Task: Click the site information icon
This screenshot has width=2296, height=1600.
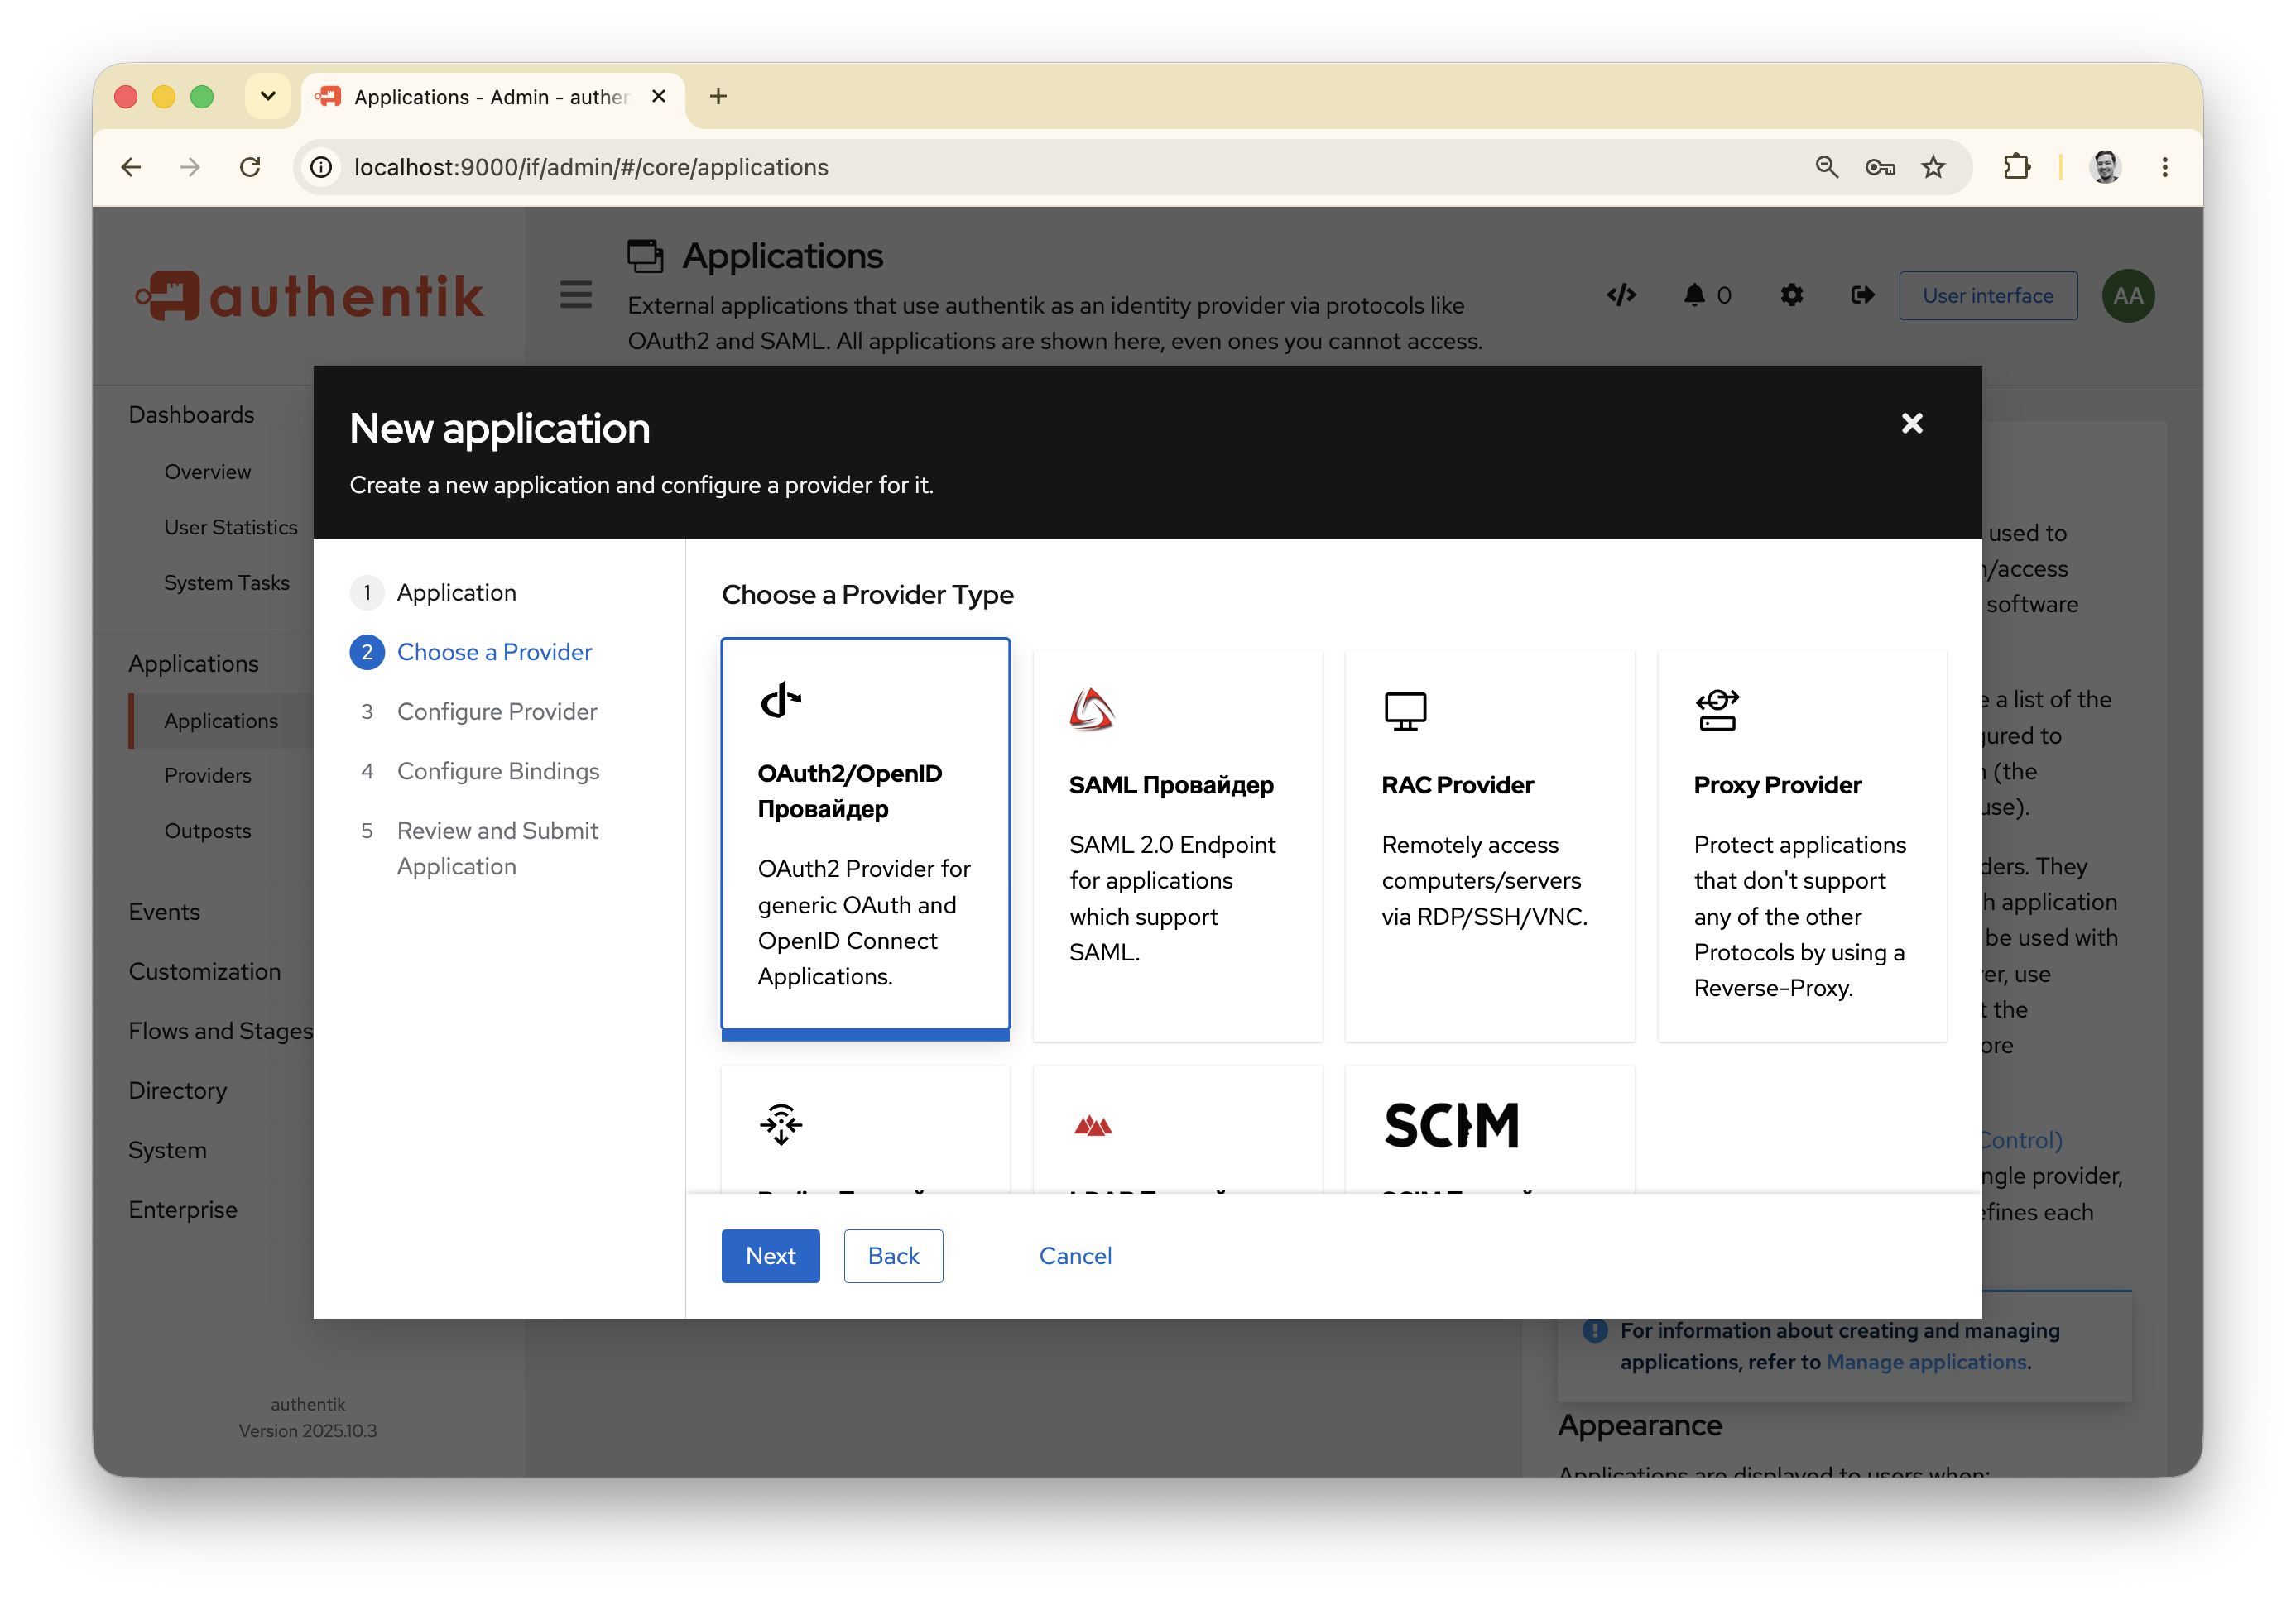Action: (320, 167)
